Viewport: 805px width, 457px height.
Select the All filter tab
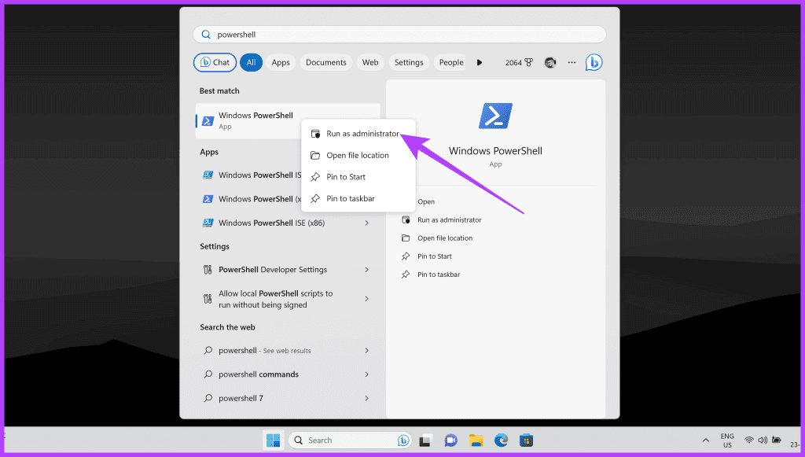click(251, 62)
